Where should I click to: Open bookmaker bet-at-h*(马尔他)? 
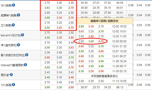click(11, 35)
